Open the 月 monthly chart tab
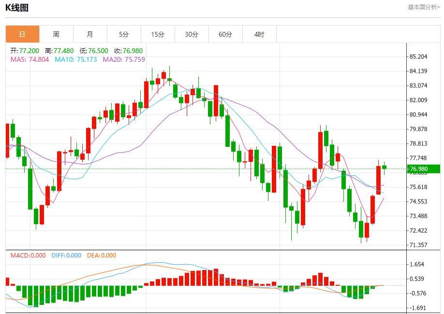Image resolution: width=444 pixels, height=314 pixels. 90,34
